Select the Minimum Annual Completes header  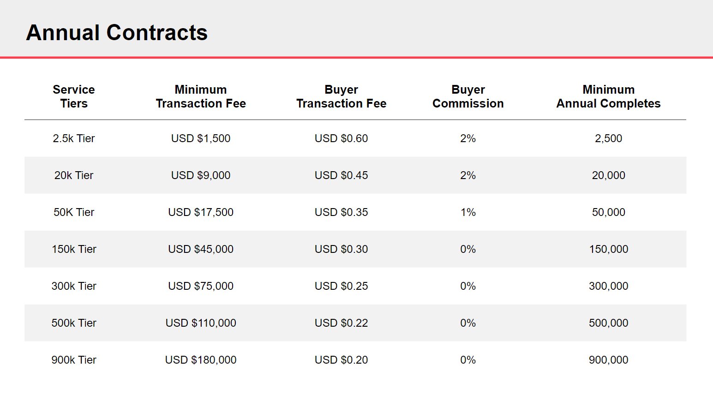click(x=608, y=96)
